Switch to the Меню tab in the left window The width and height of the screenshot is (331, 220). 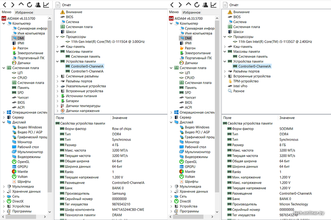[7, 12]
